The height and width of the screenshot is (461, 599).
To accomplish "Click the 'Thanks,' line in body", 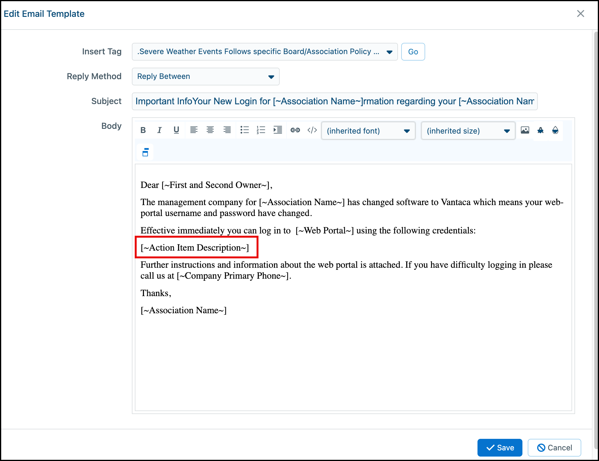I will click(x=156, y=293).
